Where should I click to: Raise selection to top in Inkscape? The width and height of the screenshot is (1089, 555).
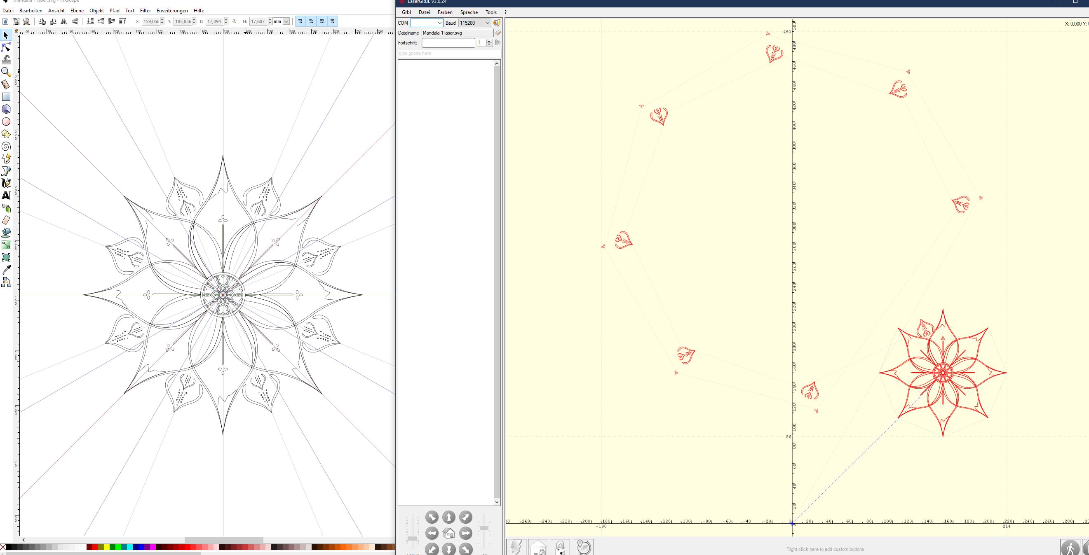122,21
